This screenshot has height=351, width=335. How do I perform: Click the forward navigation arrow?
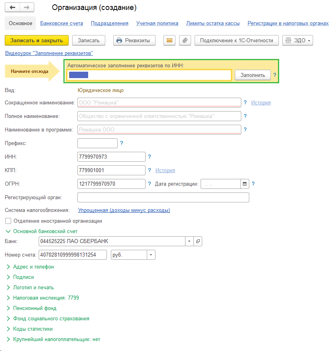click(x=26, y=8)
